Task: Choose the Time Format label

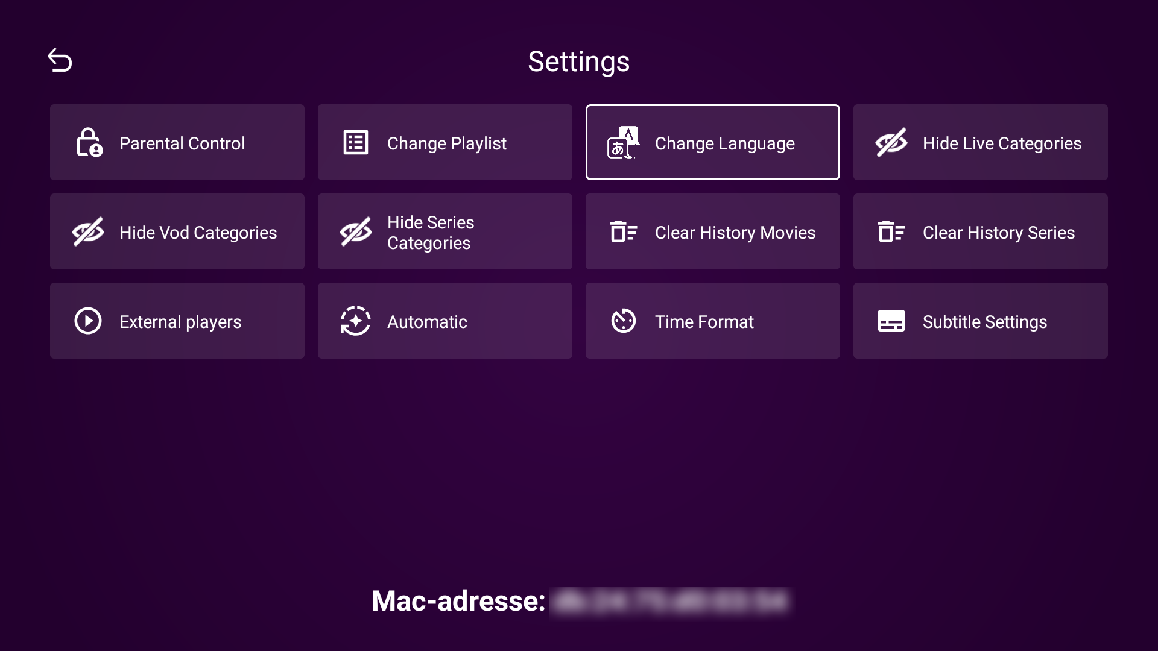Action: [704, 322]
